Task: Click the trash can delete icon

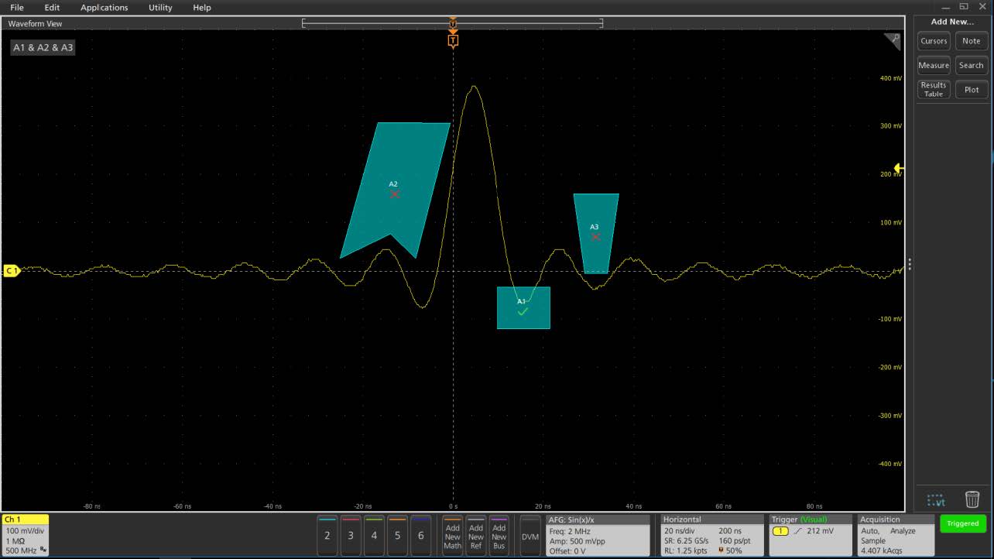Action: click(x=972, y=499)
